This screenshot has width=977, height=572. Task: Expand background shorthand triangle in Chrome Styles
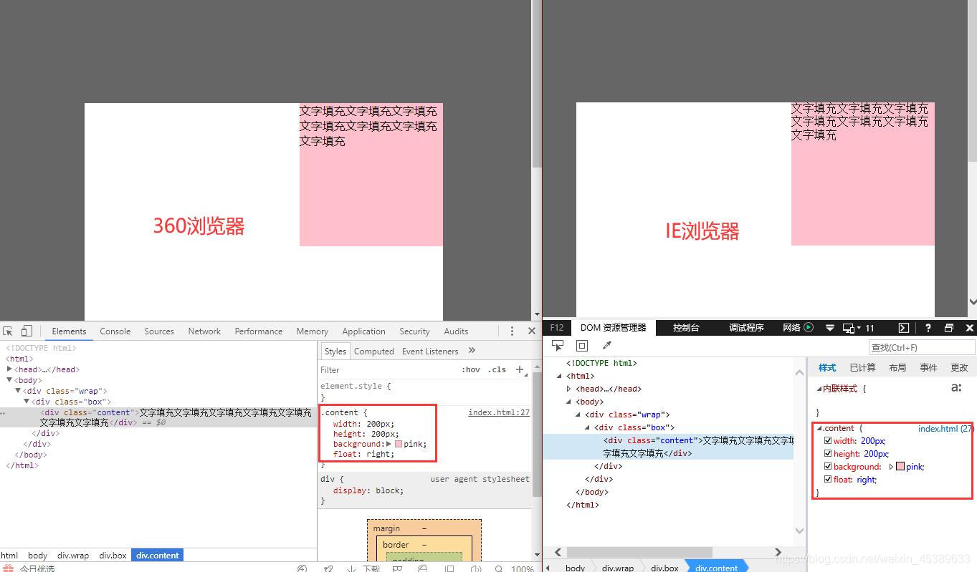[389, 444]
